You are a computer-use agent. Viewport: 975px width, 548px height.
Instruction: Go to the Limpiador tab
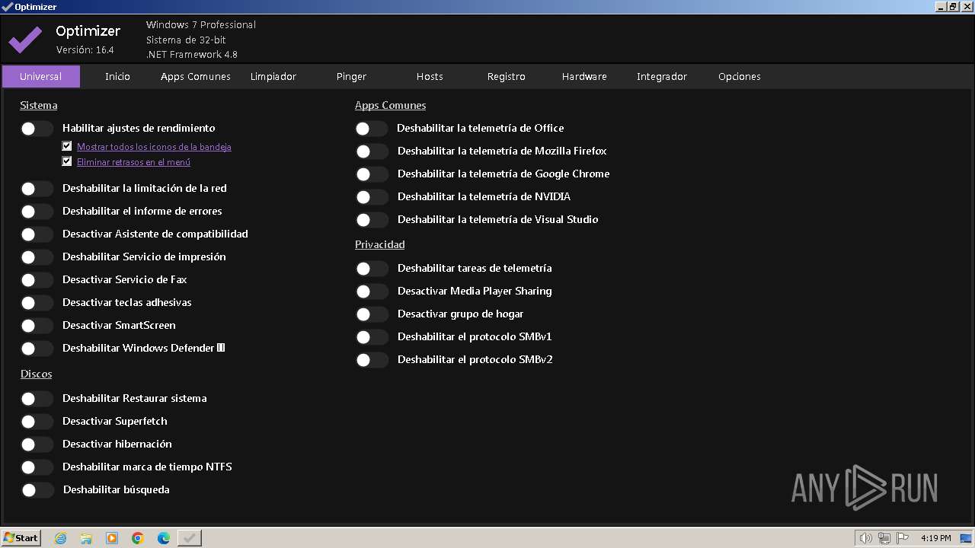273,76
